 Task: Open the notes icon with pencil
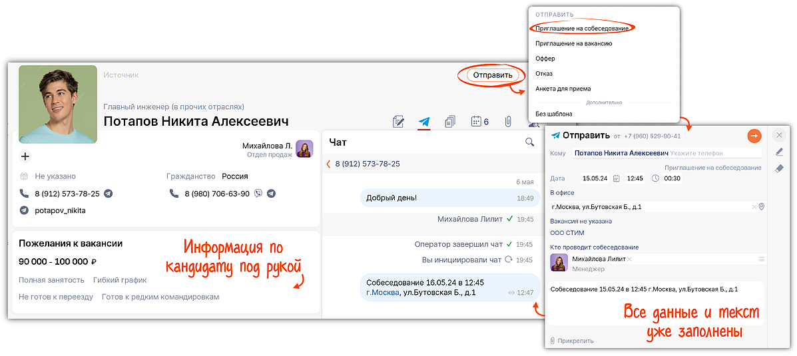click(x=399, y=122)
